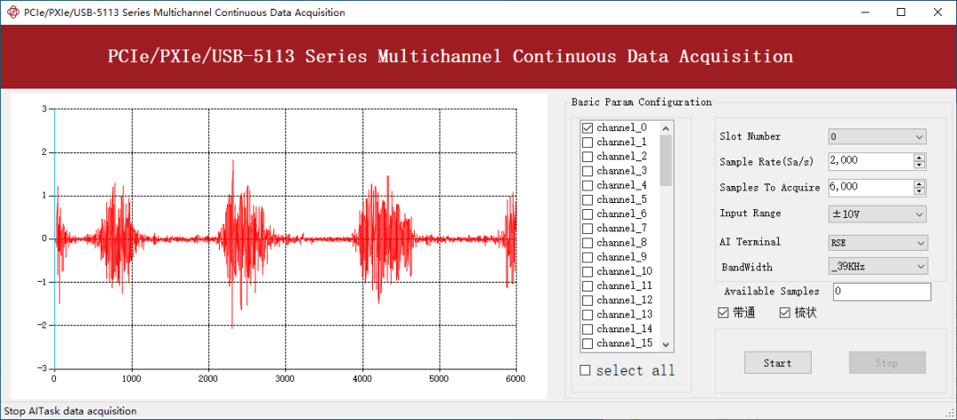
Task: Click the y-axis label −3
Action: tap(42, 368)
